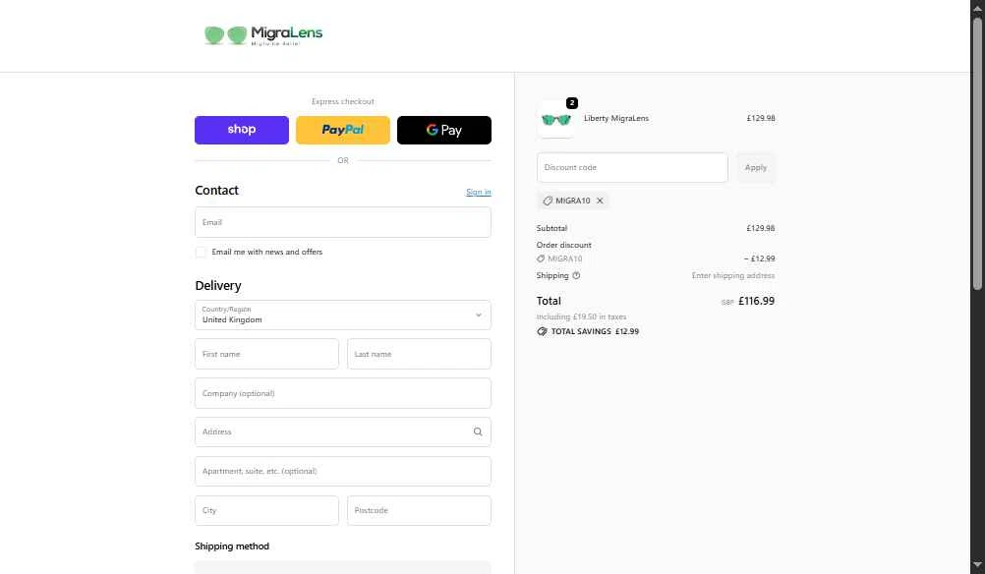Click the page vertical scrollbar thumb
Screen dimensions: 985x574
977,154
